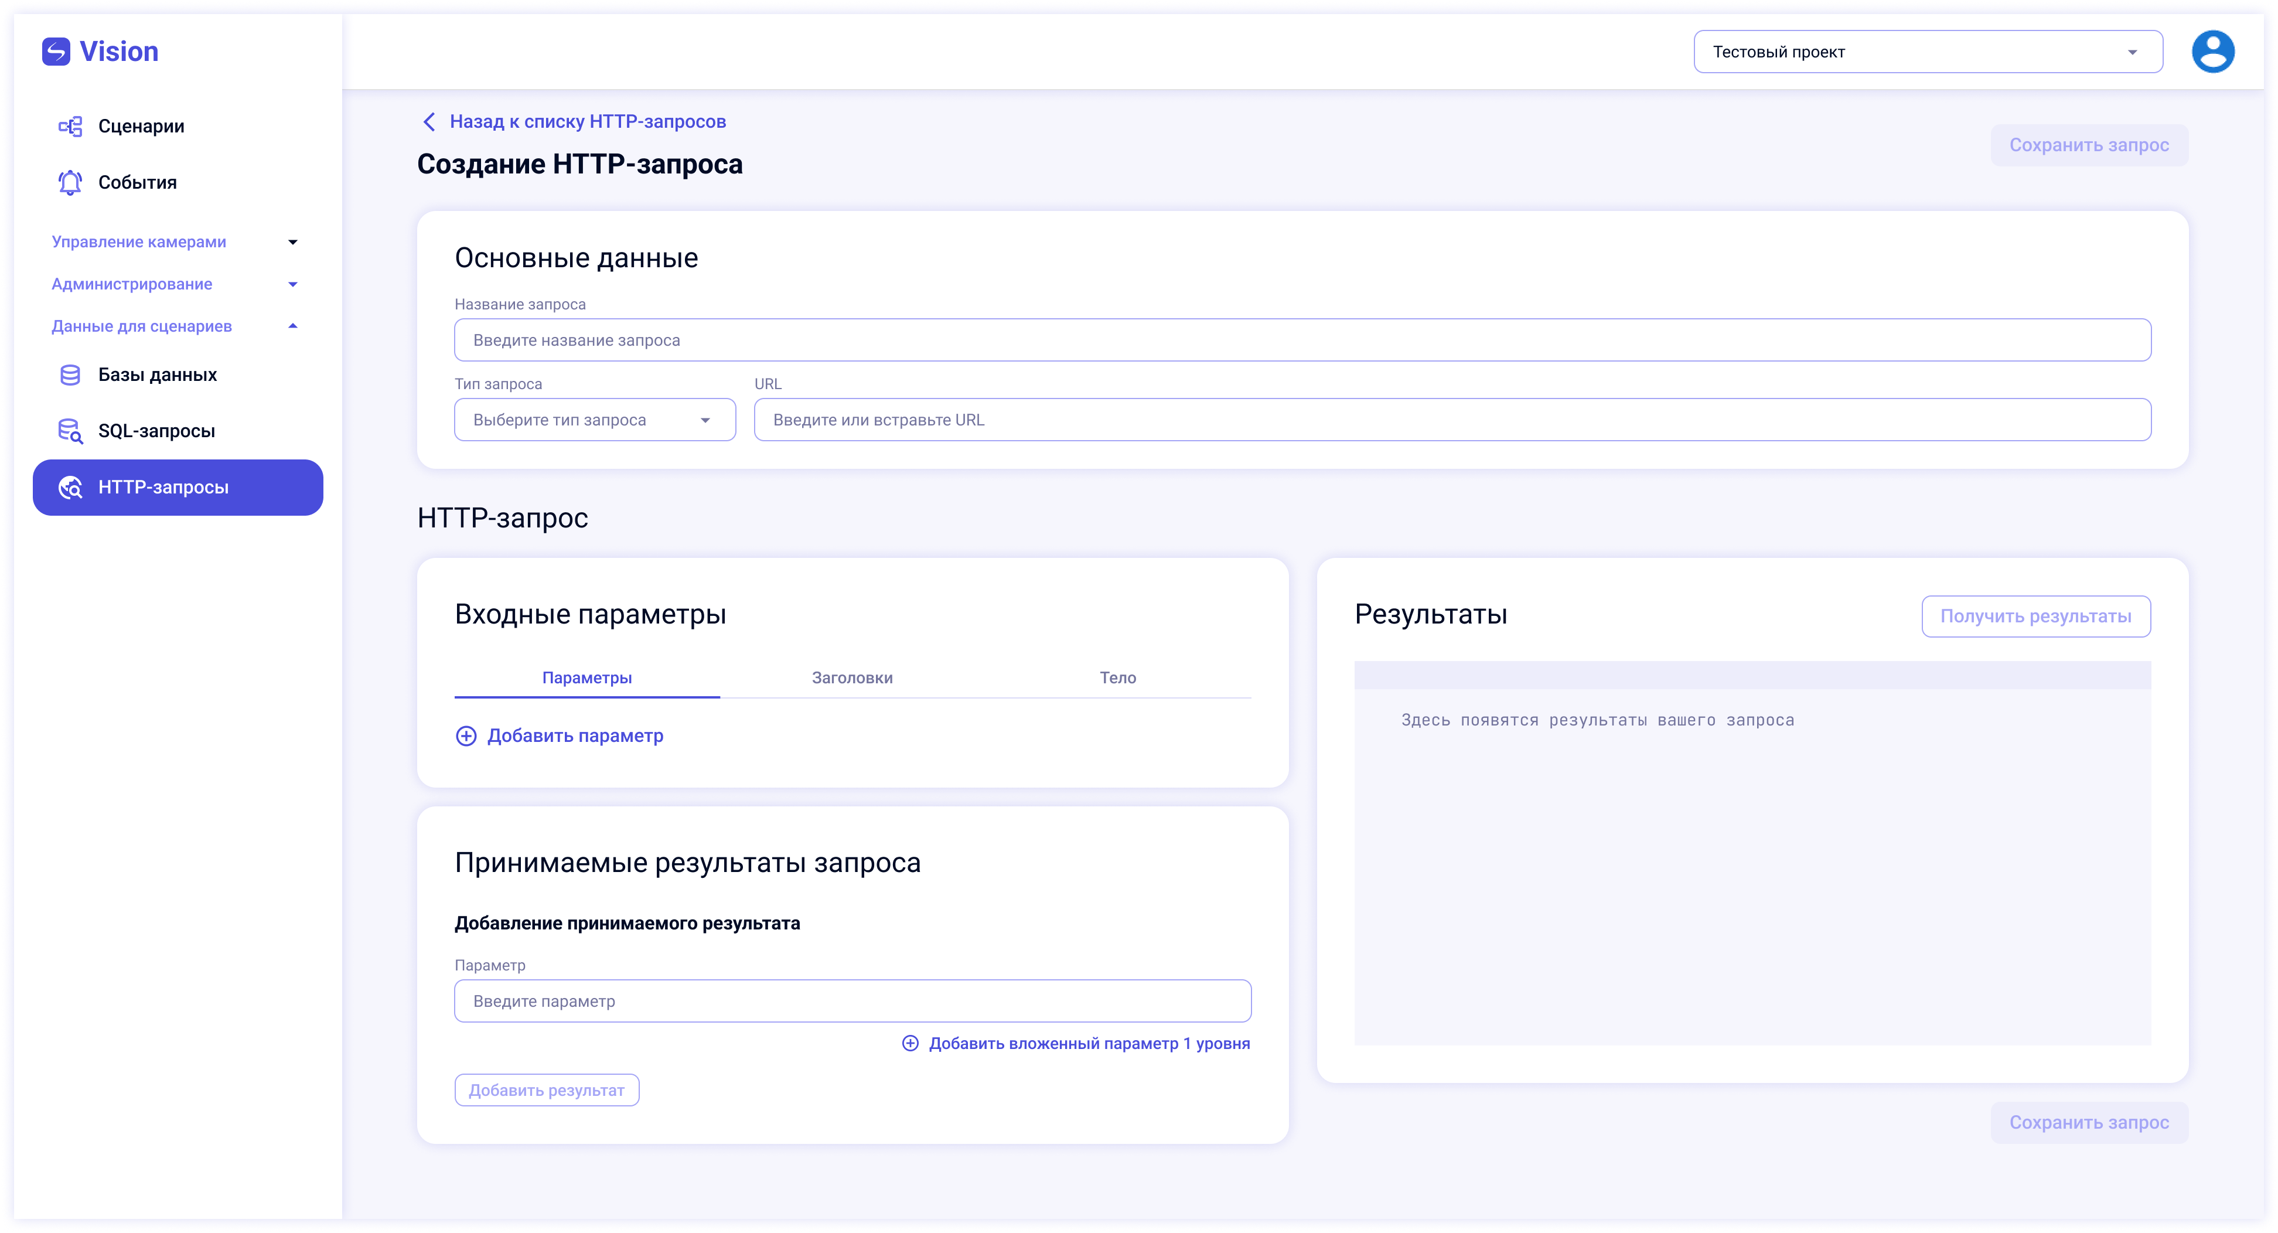Open Выберите тип запроса dropdown
The height and width of the screenshot is (1233, 2278).
click(594, 420)
